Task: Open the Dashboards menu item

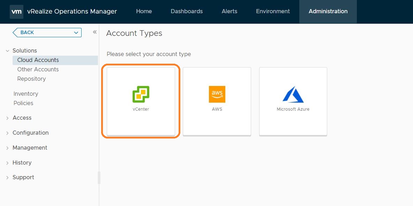Action: click(187, 11)
